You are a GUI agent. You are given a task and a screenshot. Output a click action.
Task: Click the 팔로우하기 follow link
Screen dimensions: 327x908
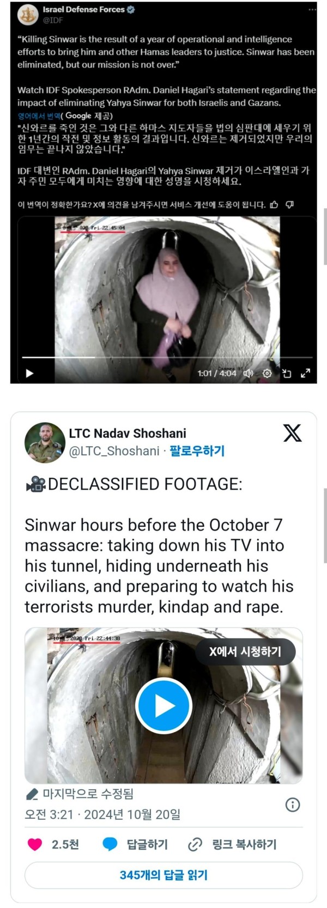[x=197, y=451]
